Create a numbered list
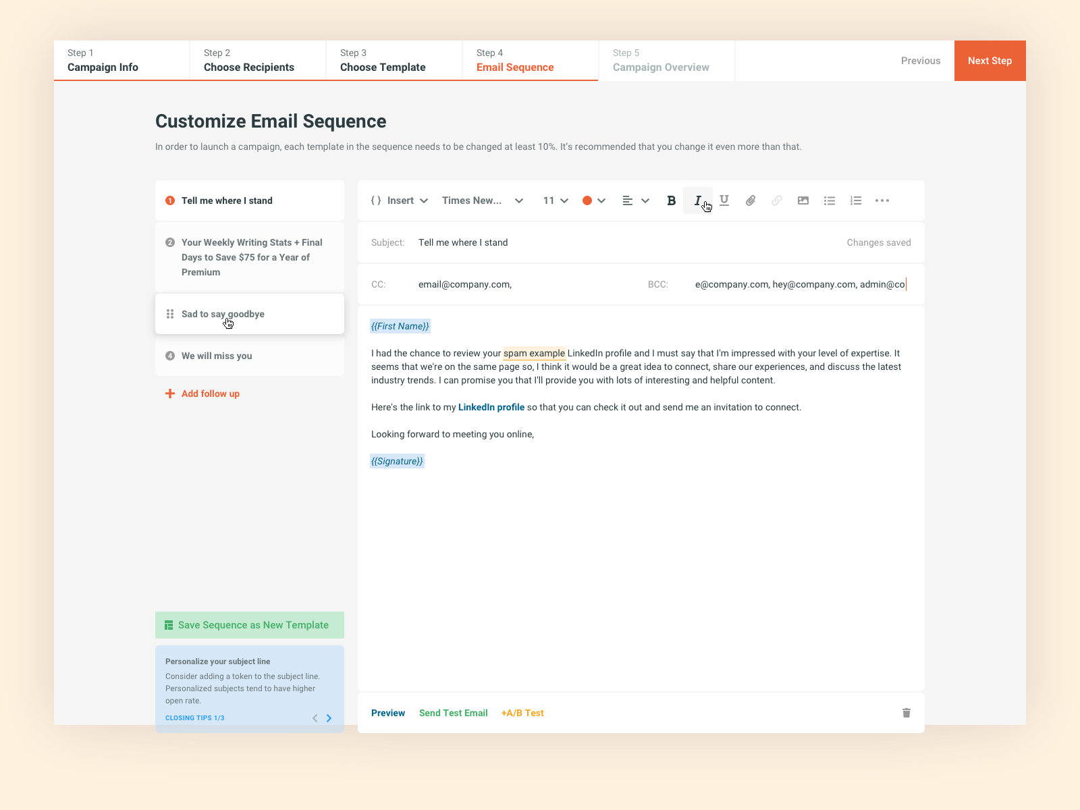Image resolution: width=1080 pixels, height=810 pixels. (855, 200)
